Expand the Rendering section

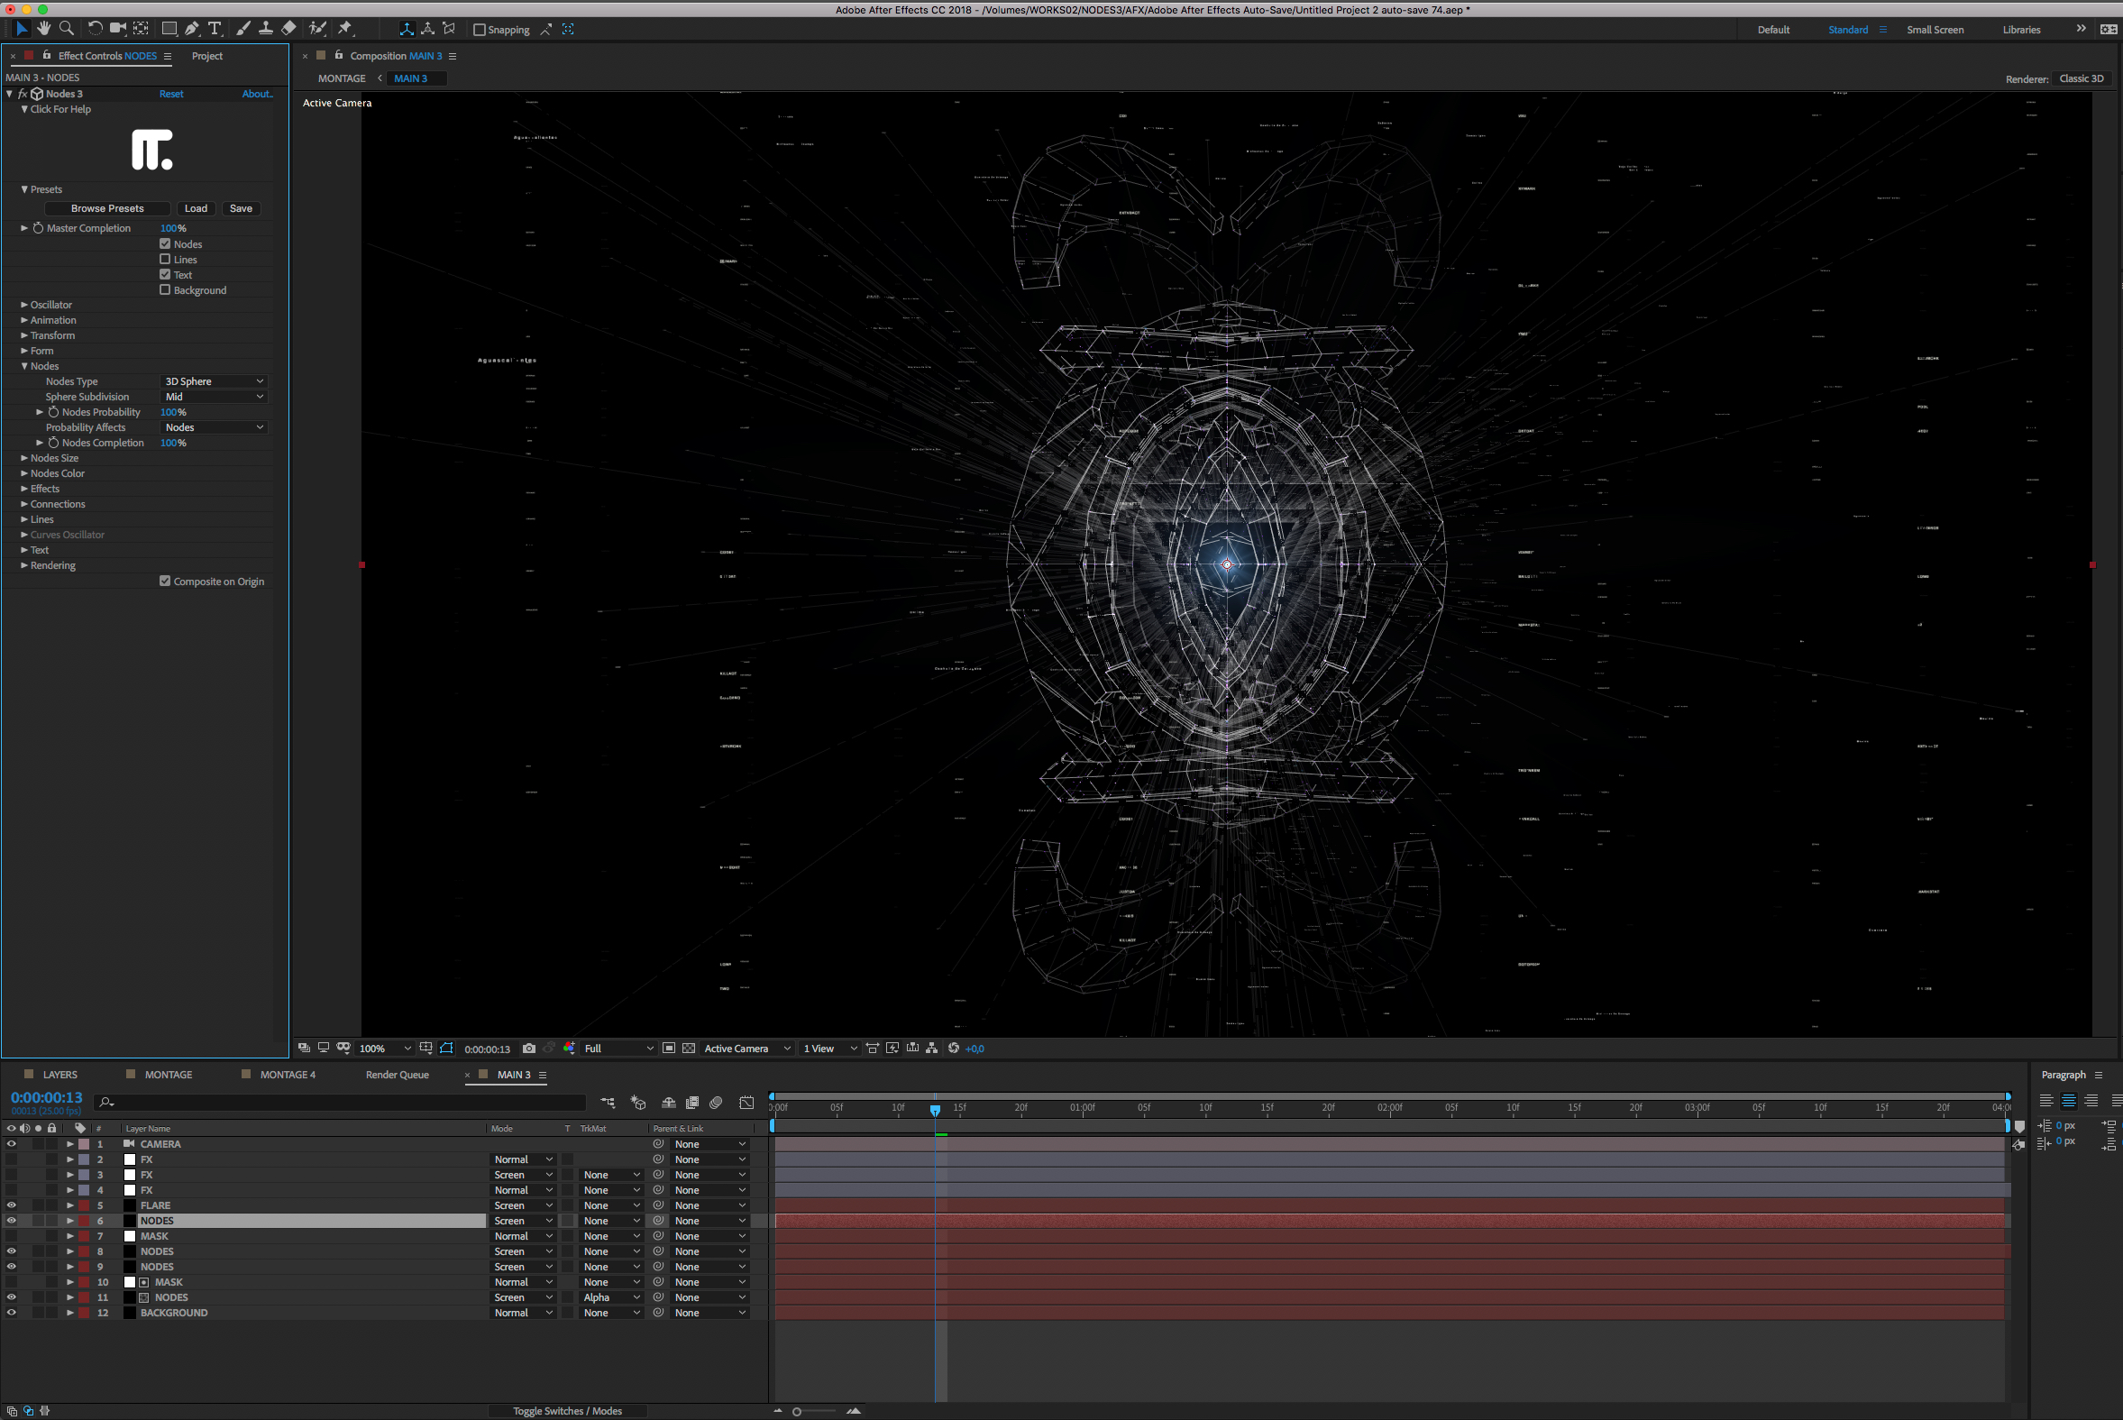pyautogui.click(x=24, y=565)
